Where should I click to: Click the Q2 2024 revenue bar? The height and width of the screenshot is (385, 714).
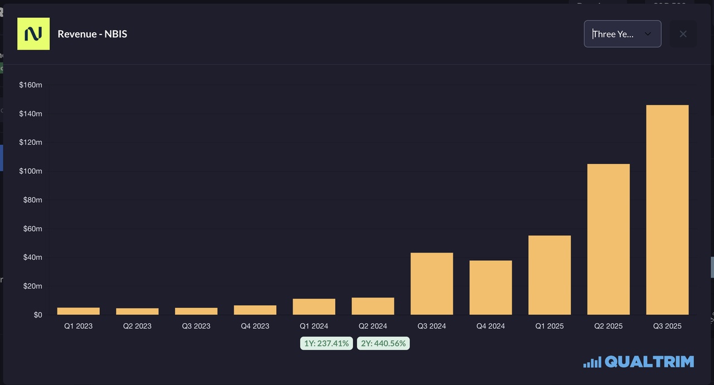point(373,306)
